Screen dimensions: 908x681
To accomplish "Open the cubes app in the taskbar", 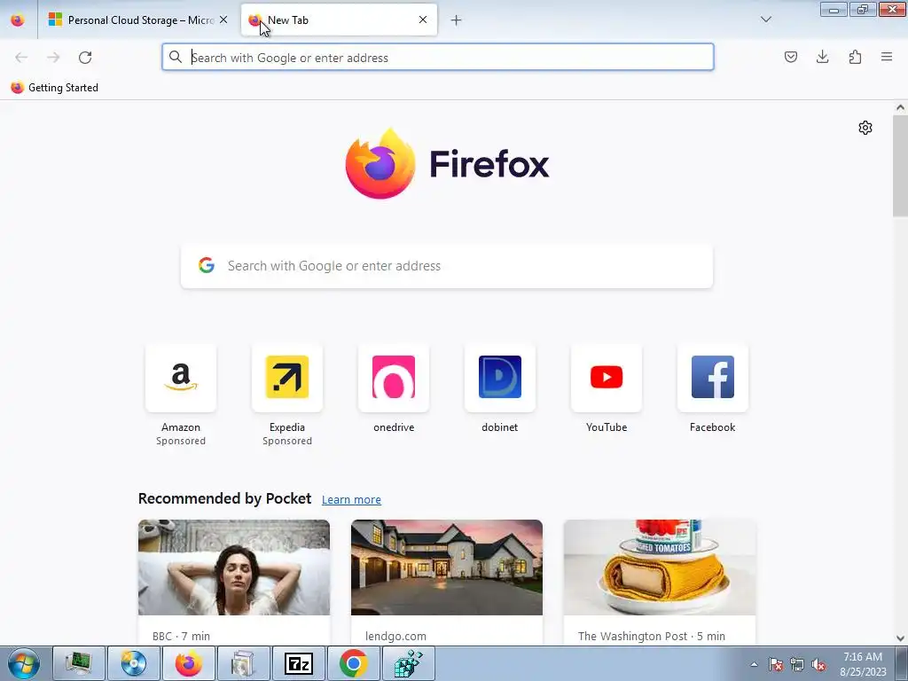I will pos(409,663).
